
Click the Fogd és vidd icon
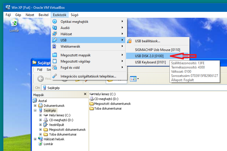tap(55, 67)
